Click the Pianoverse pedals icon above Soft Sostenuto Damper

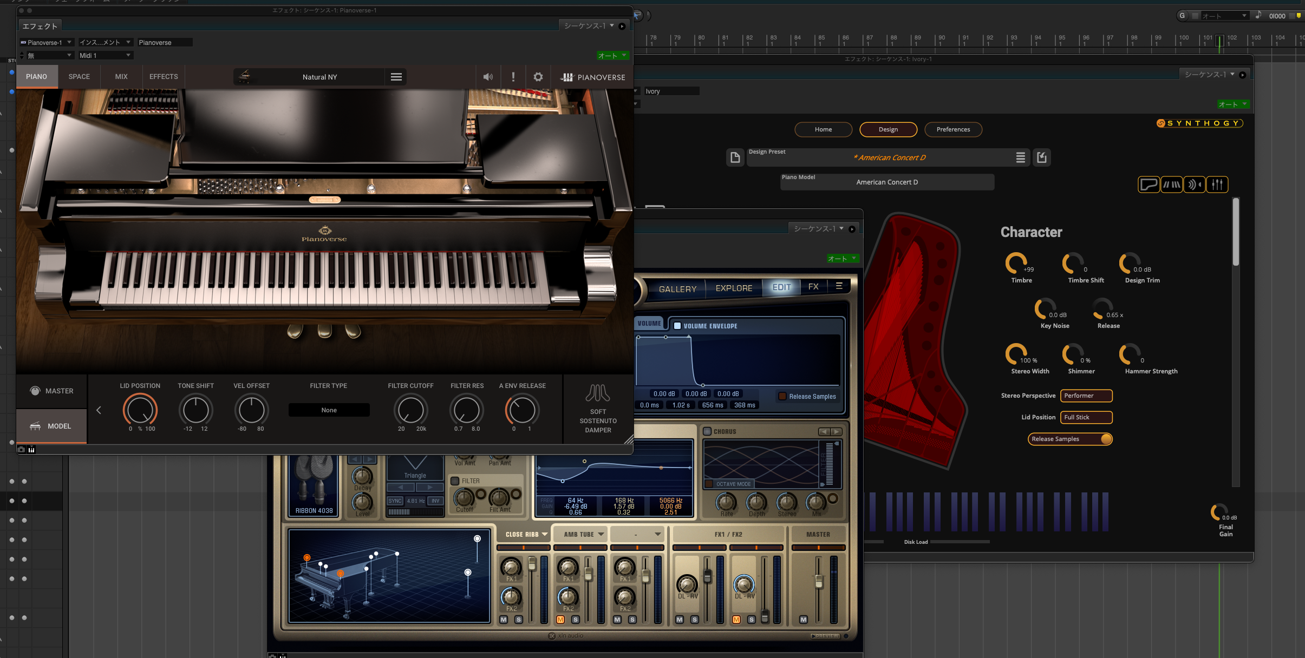coord(598,392)
